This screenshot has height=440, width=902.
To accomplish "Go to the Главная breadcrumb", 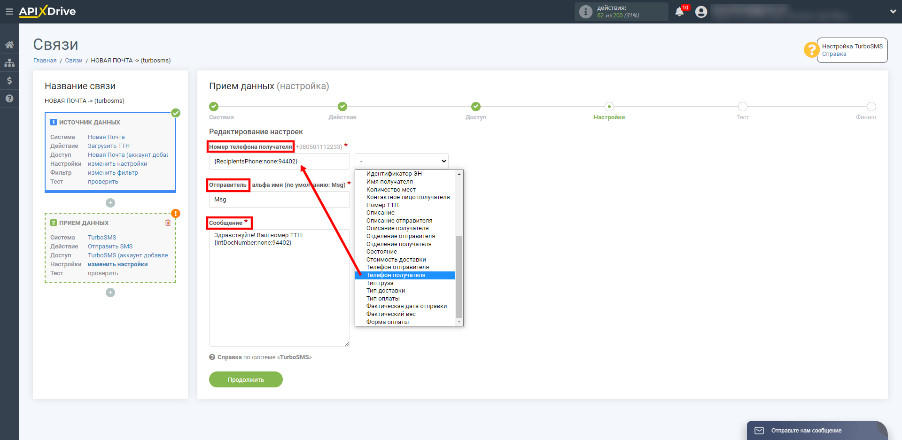I will tap(45, 61).
